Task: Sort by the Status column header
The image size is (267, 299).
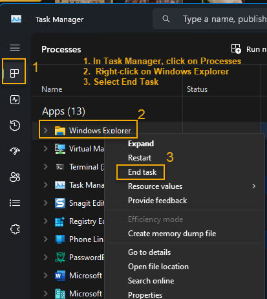Action: click(x=197, y=89)
